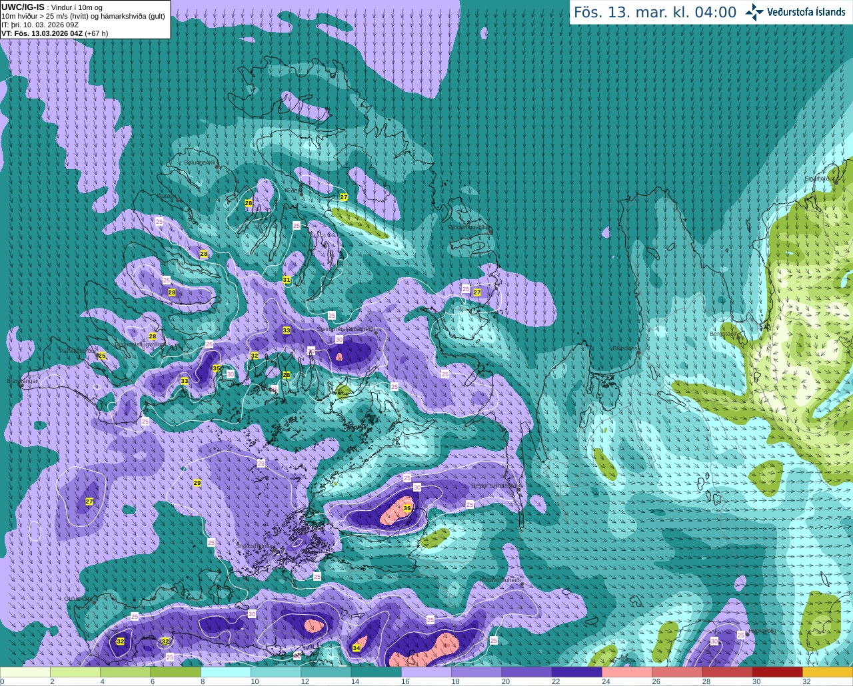Click the '16' tick on the color scale
Viewport: 853px width, 686px height.
405,681
